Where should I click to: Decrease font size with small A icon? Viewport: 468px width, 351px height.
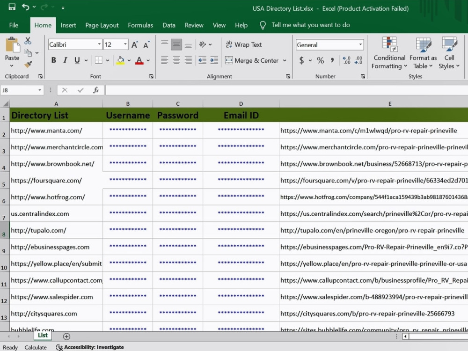(146, 45)
